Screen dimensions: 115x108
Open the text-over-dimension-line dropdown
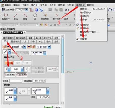click(x=45, y=53)
